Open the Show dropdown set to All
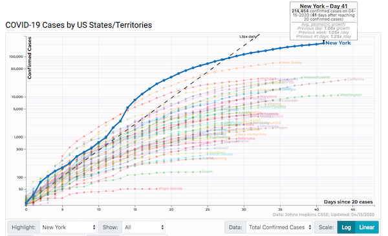The height and width of the screenshot is (236, 388). (x=144, y=227)
